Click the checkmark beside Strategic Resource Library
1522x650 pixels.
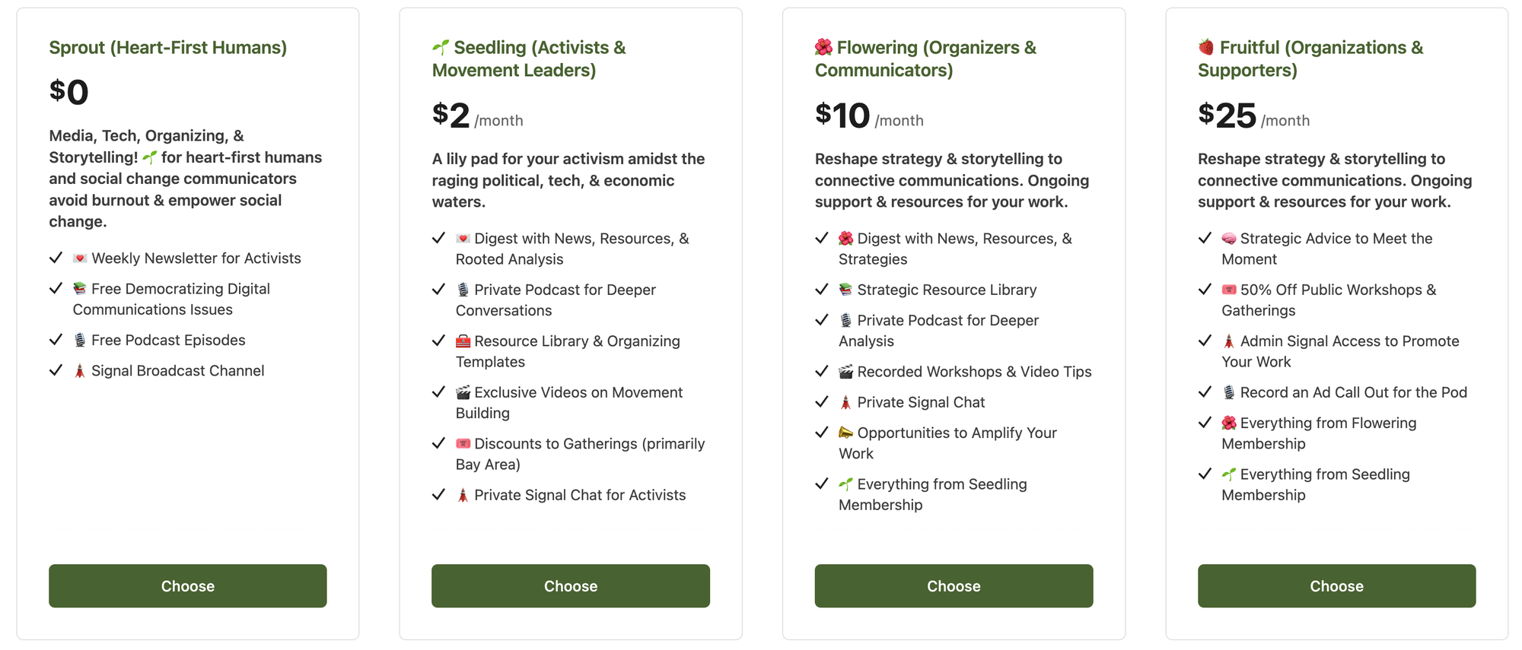821,290
